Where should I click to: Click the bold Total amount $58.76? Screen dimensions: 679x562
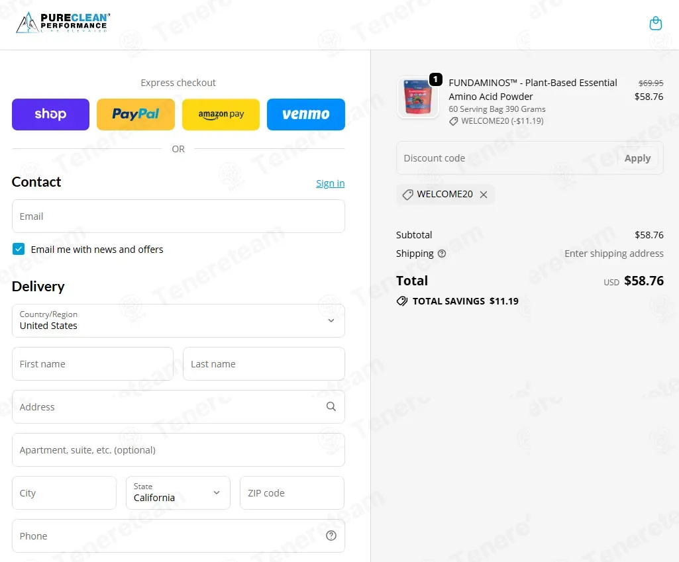(643, 281)
